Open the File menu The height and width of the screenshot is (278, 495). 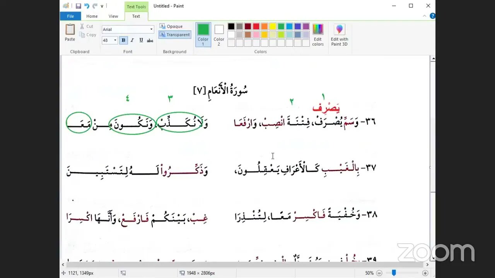(70, 16)
